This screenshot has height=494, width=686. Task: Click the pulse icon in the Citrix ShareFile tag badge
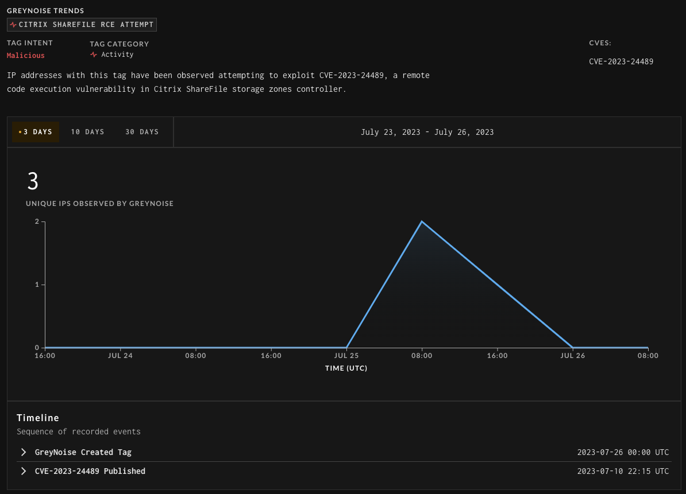coord(13,25)
